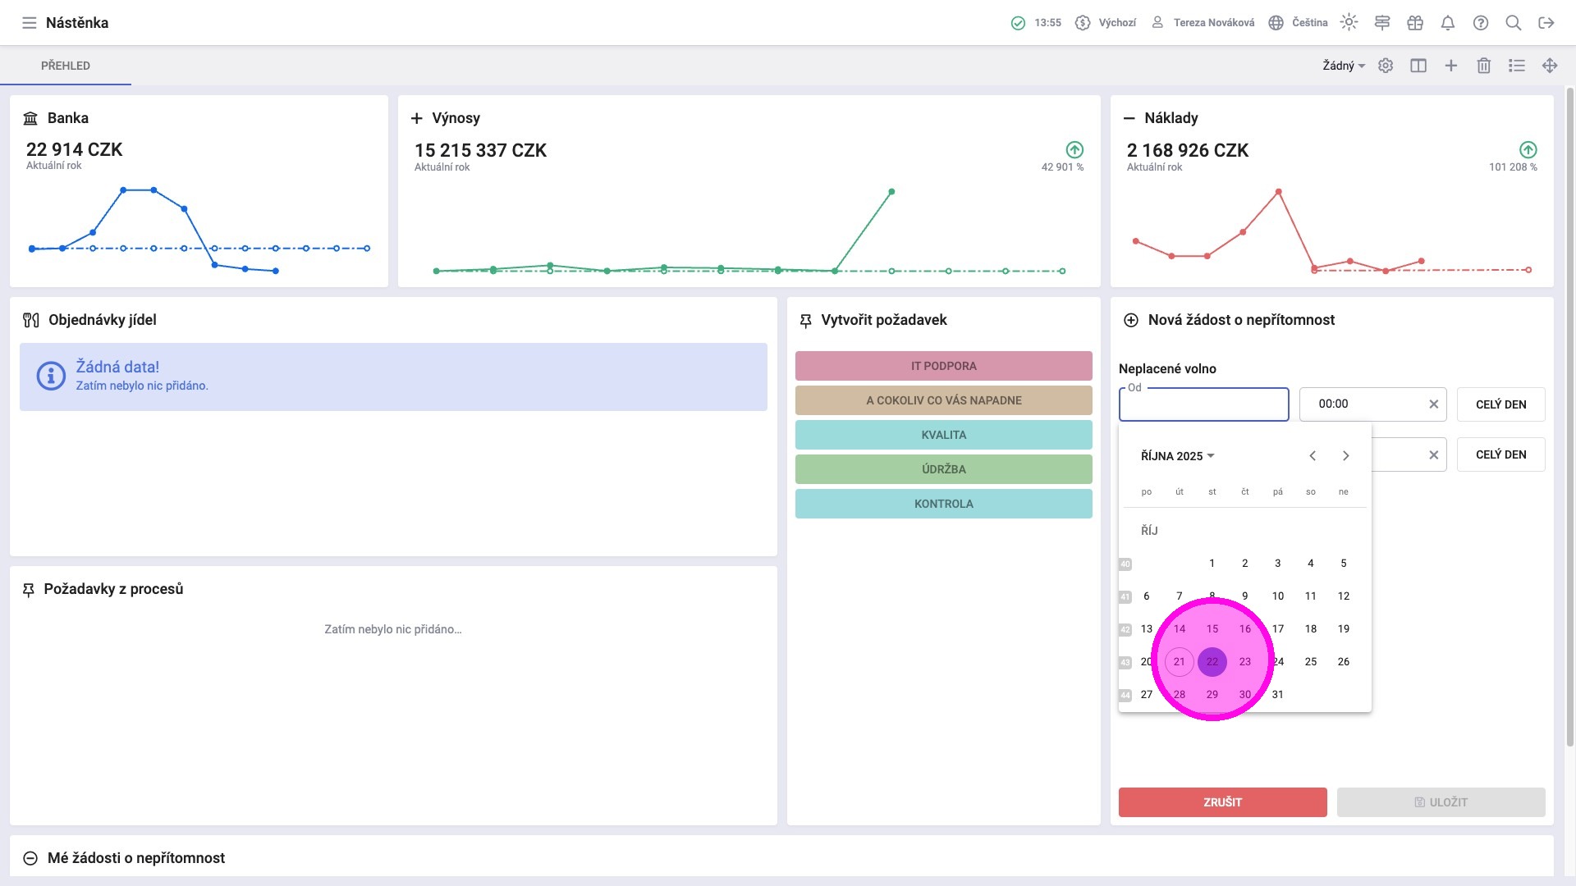The image size is (1576, 886).
Task: Switch to the PŘEHLED tab
Action: click(x=66, y=66)
